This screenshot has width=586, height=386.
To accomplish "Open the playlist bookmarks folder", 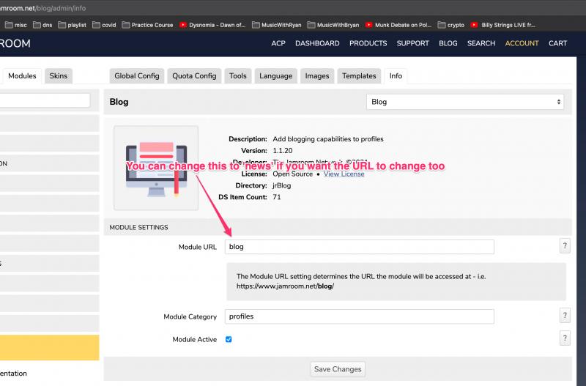I will coord(72,24).
